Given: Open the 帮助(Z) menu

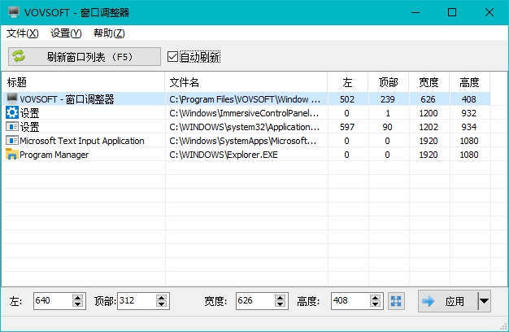Looking at the screenshot, I should 109,33.
